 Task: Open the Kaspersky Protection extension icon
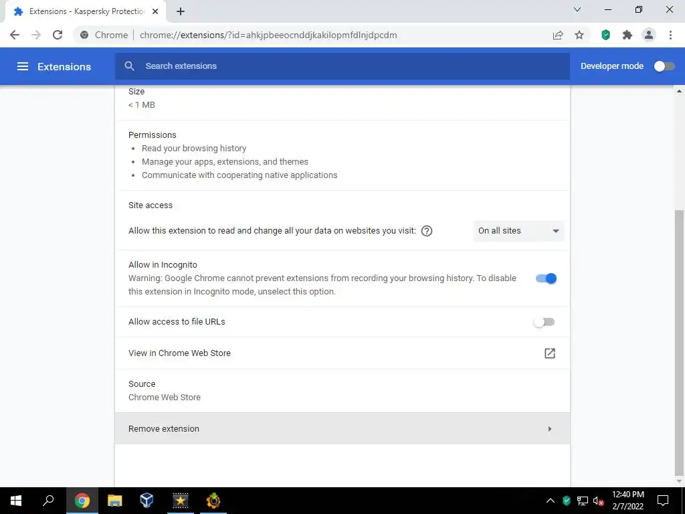[x=605, y=35]
